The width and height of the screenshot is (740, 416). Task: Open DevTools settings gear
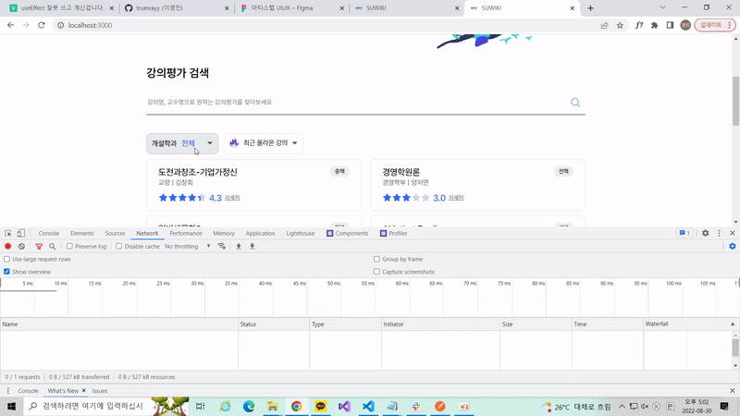tap(705, 233)
